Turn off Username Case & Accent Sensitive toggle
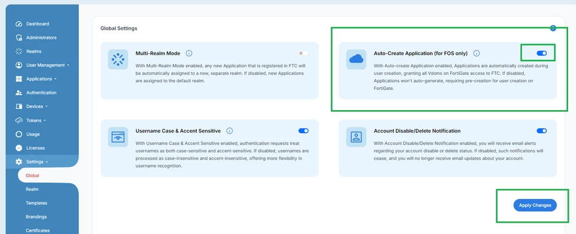Image resolution: width=576 pixels, height=234 pixels. point(303,131)
